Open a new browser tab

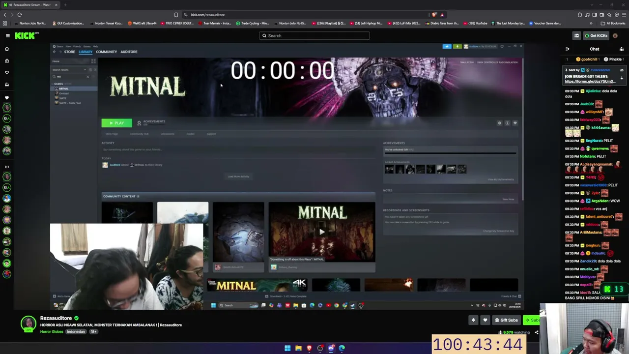65,5
